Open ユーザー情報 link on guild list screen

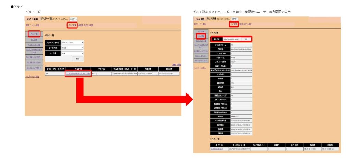point(35,25)
